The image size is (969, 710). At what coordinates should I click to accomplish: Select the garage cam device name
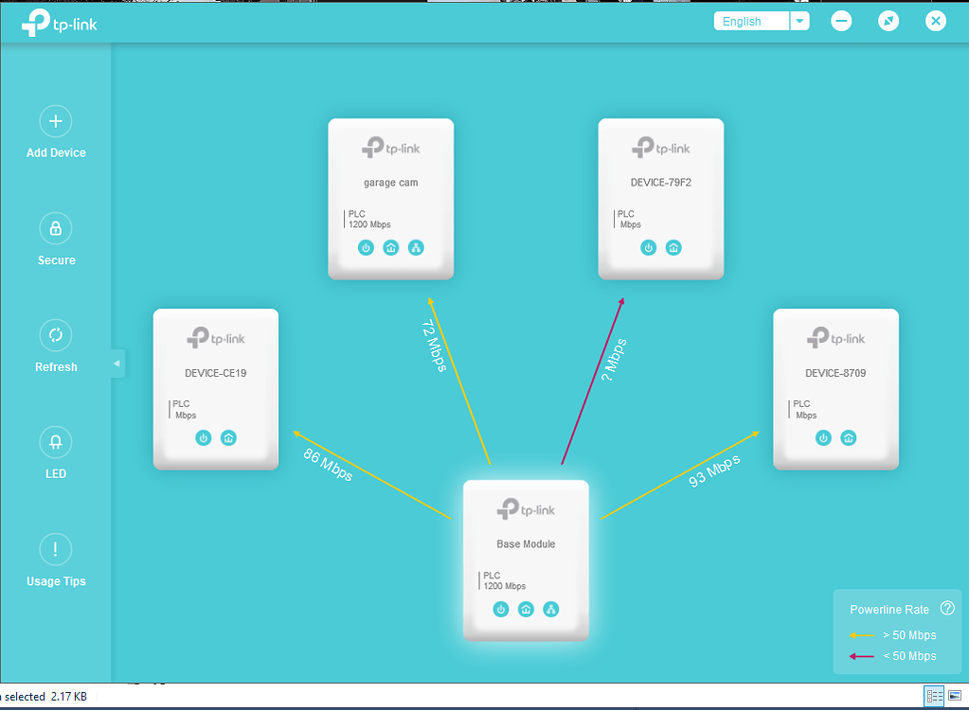click(x=390, y=183)
